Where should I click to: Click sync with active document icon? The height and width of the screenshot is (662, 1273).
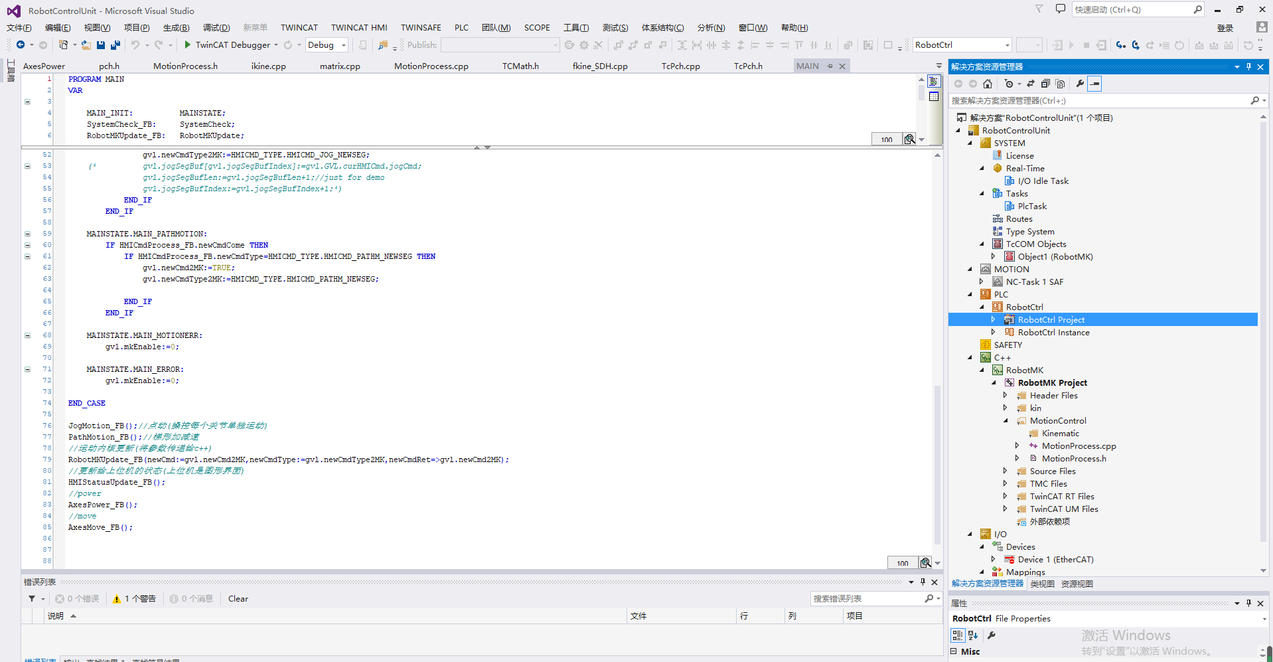[1031, 84]
